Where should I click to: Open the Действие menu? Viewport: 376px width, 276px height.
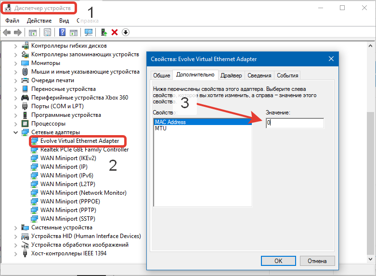tap(39, 21)
